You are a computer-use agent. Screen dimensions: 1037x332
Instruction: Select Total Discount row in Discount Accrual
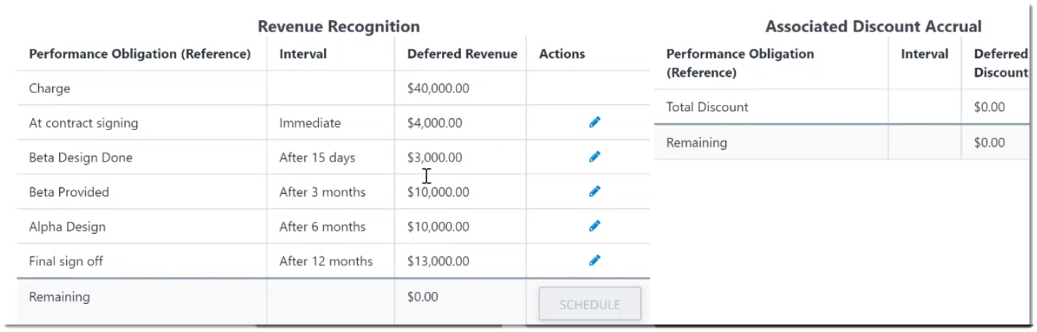842,107
